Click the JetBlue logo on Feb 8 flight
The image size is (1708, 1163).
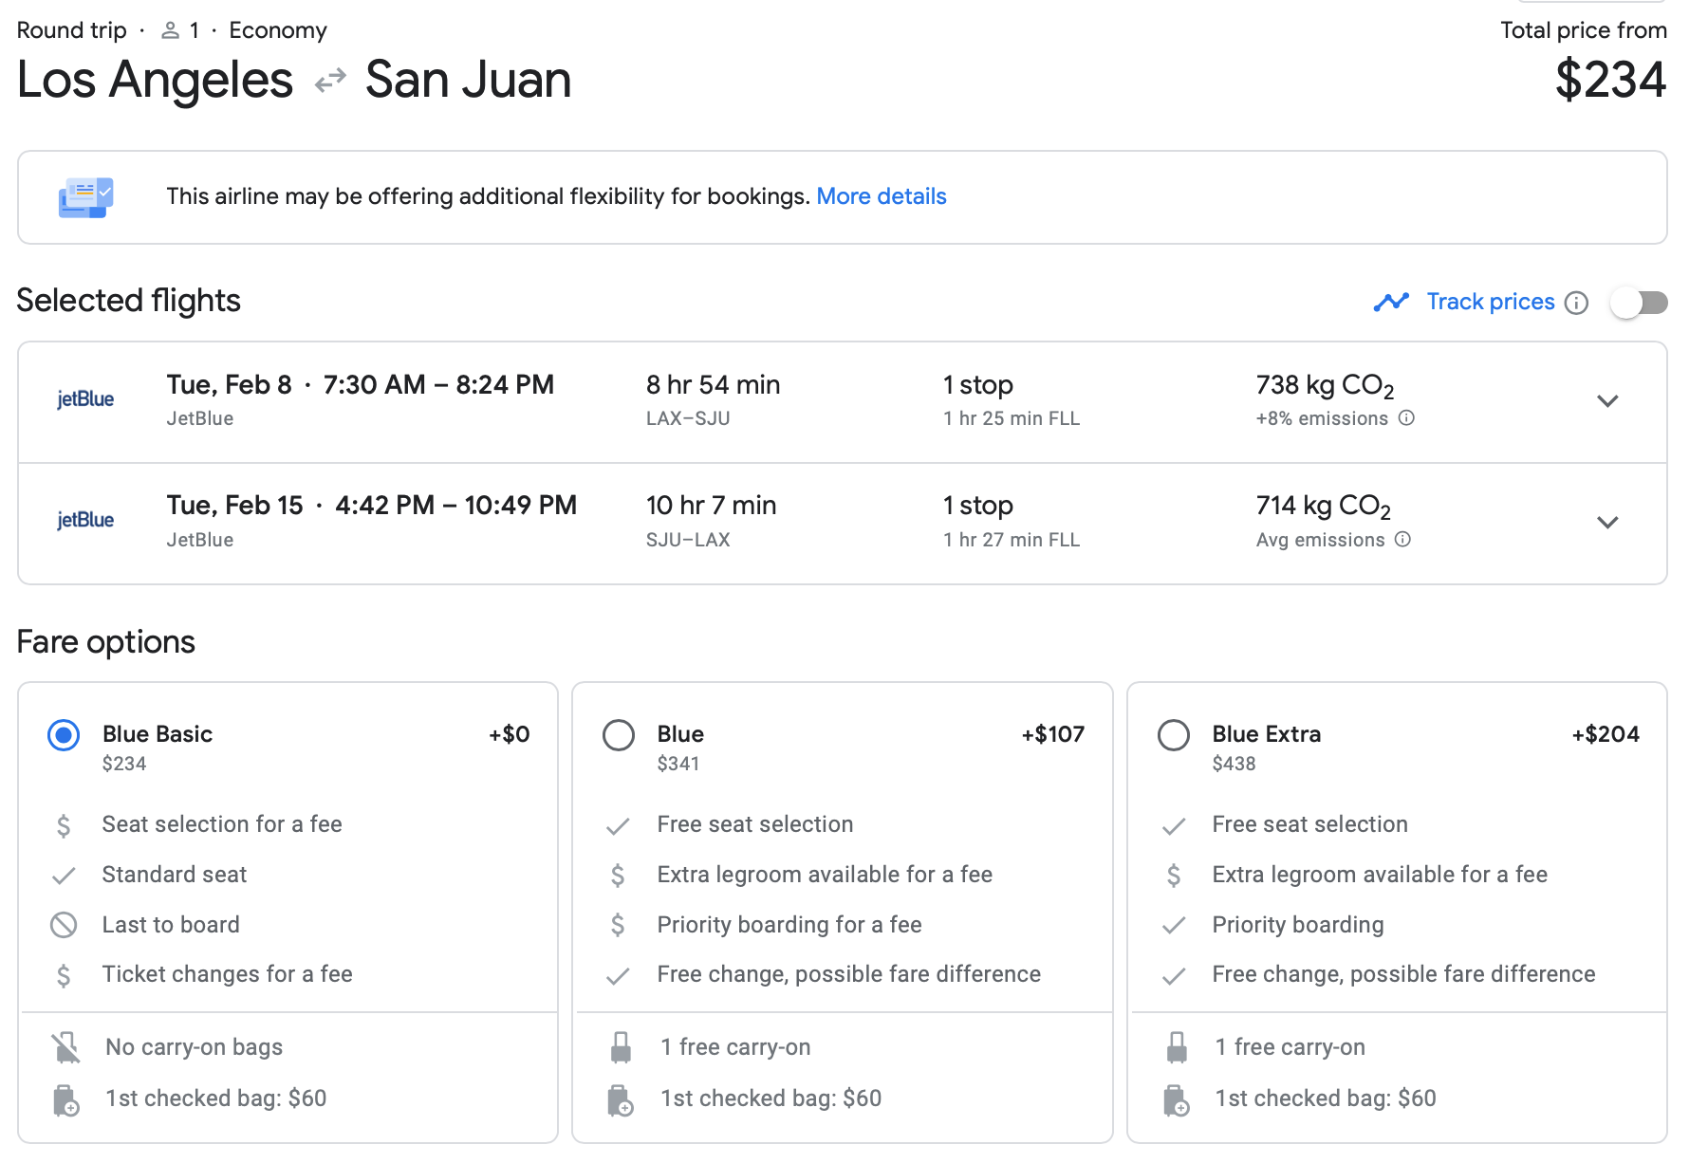click(x=85, y=399)
